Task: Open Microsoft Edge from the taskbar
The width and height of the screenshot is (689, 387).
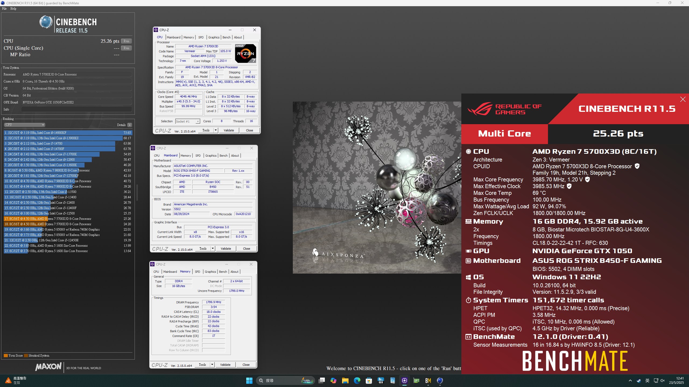Action: pos(357,381)
